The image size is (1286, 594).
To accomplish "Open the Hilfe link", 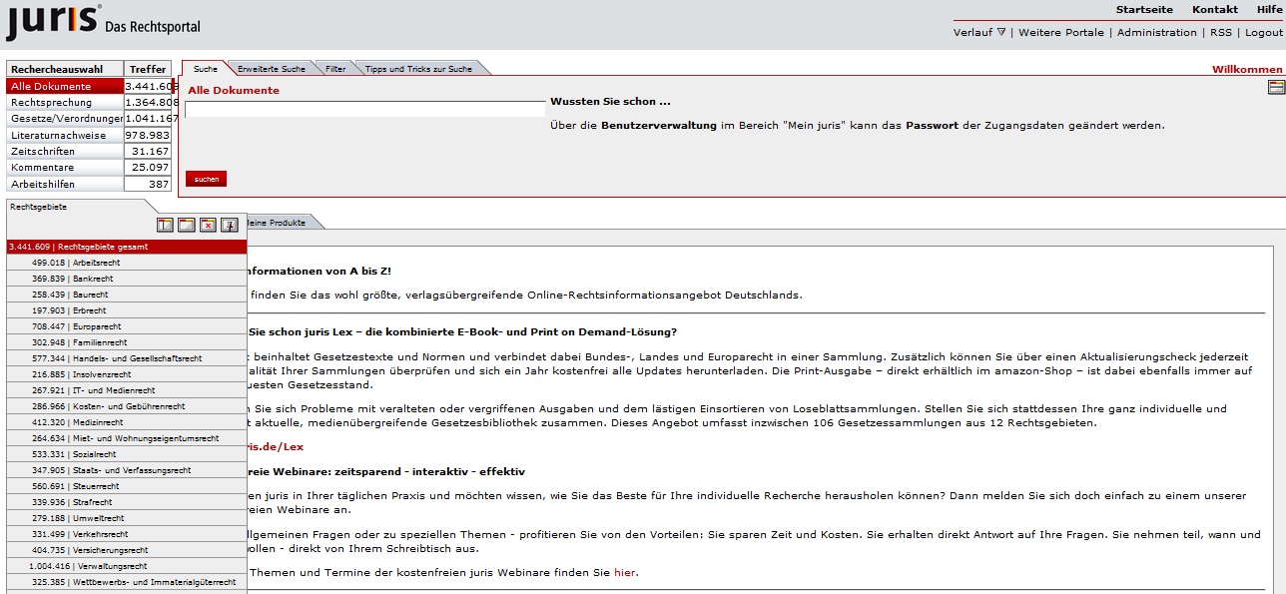I will coord(1269,10).
